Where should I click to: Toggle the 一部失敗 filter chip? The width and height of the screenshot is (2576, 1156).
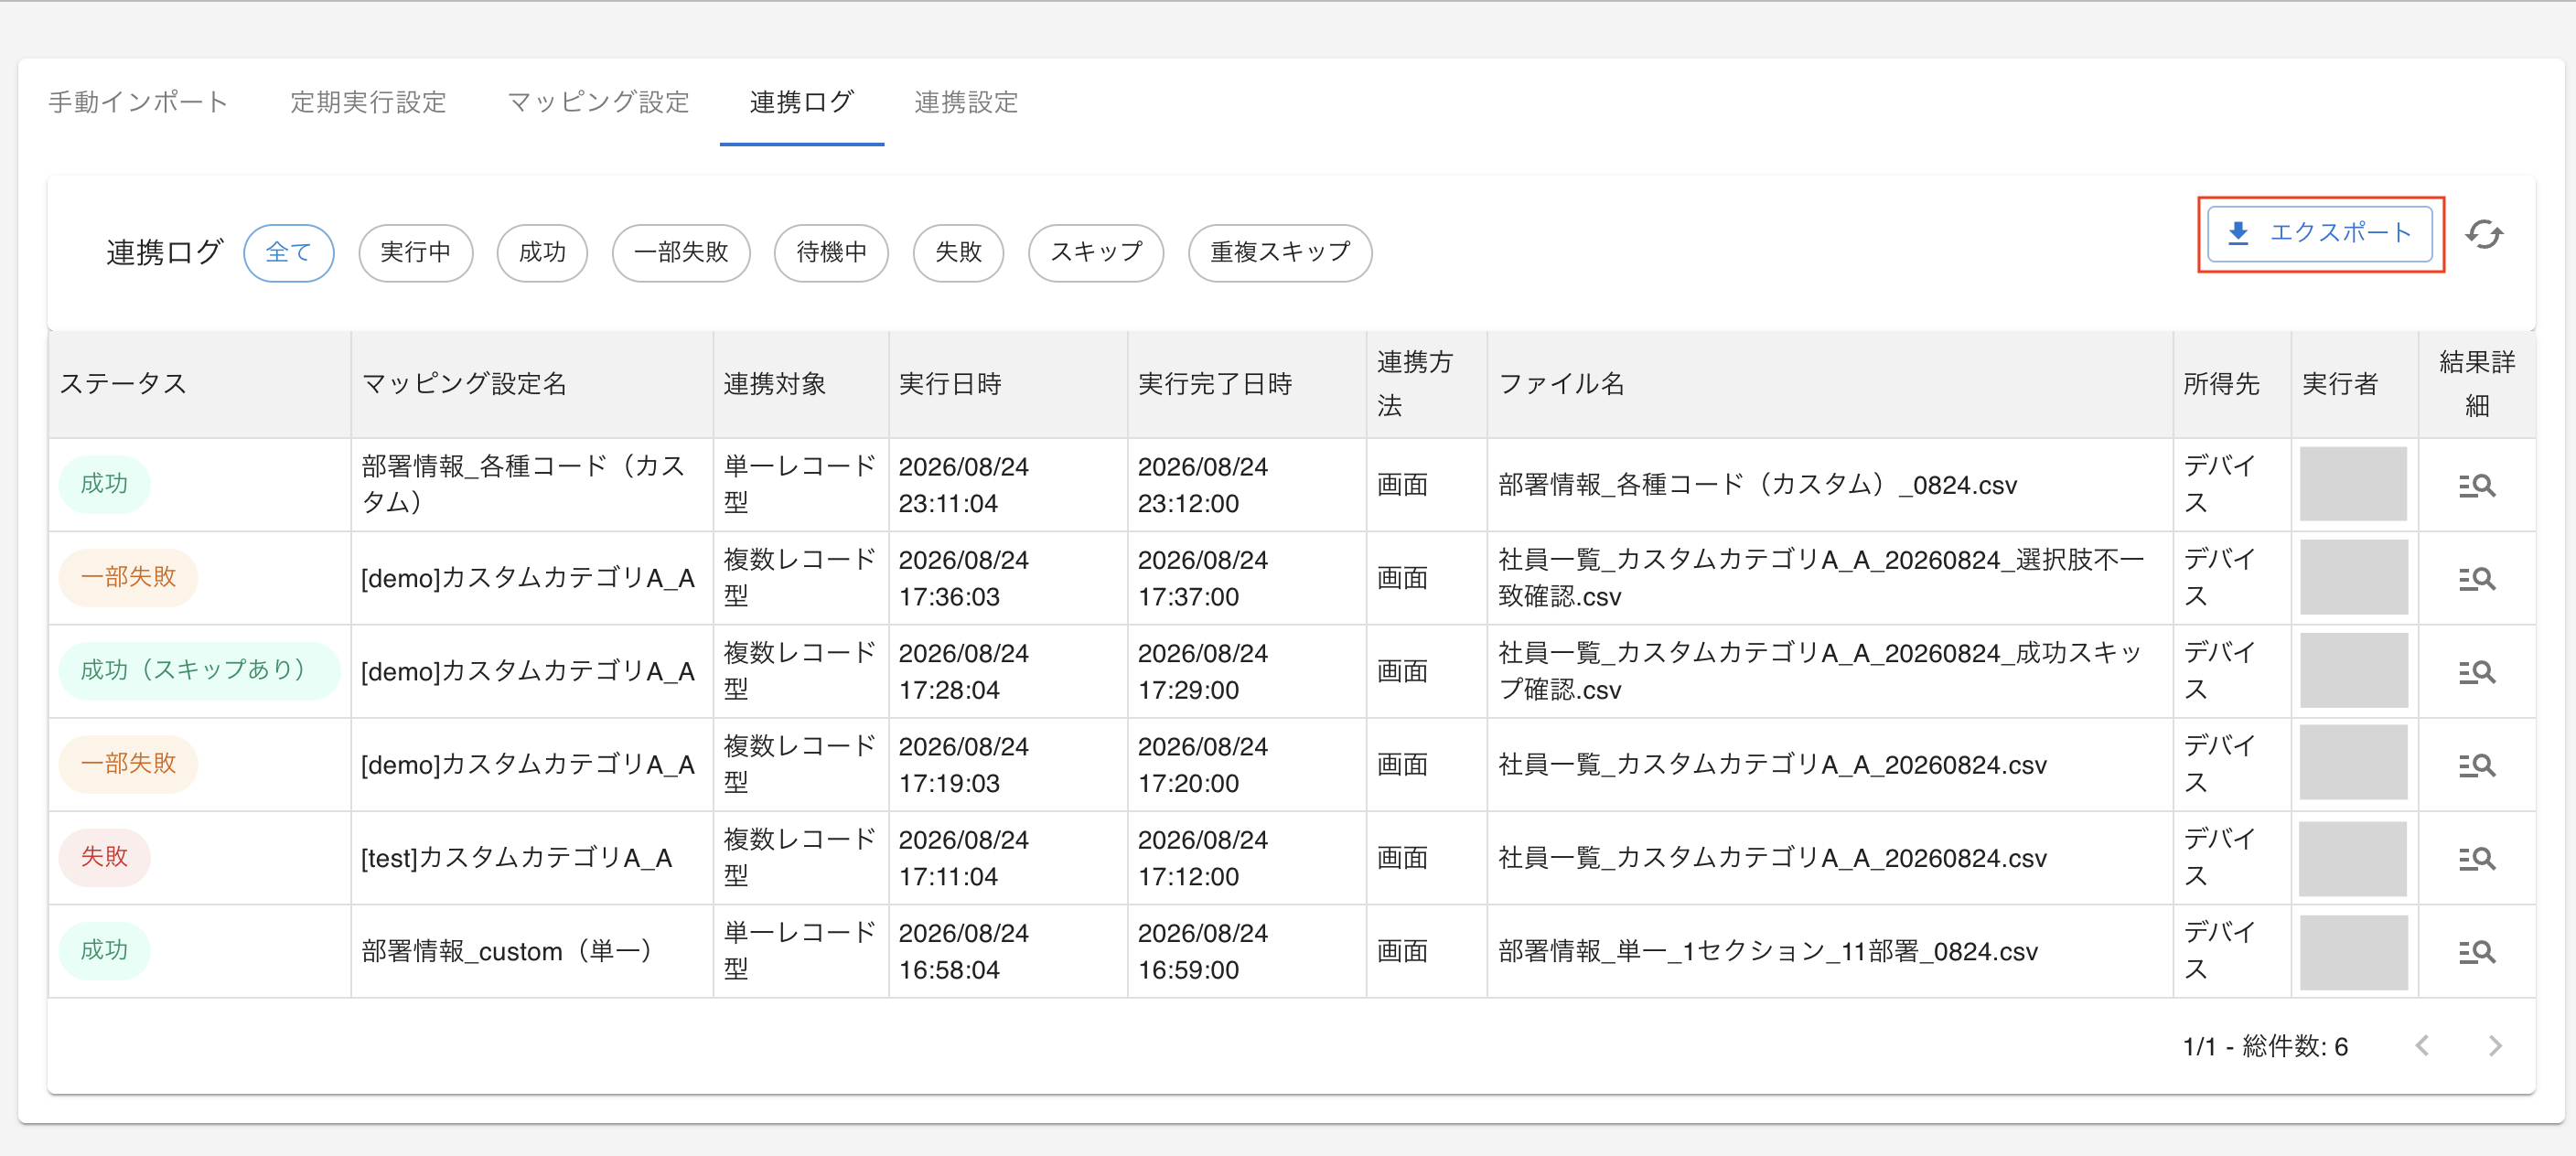[680, 252]
